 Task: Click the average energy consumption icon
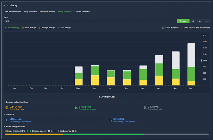pos(111,120)
